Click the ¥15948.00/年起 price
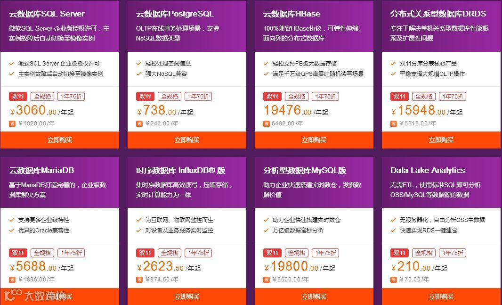Image resolution: width=502 pixels, height=305 pixels. tap(427, 110)
